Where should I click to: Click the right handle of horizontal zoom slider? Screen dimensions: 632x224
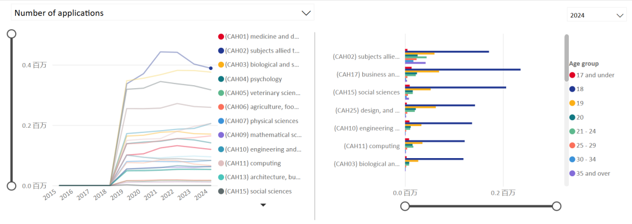tap(557, 206)
